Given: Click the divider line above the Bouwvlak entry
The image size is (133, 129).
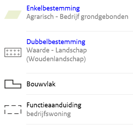Looking at the screenshot, I should pyautogui.click(x=80, y=73).
